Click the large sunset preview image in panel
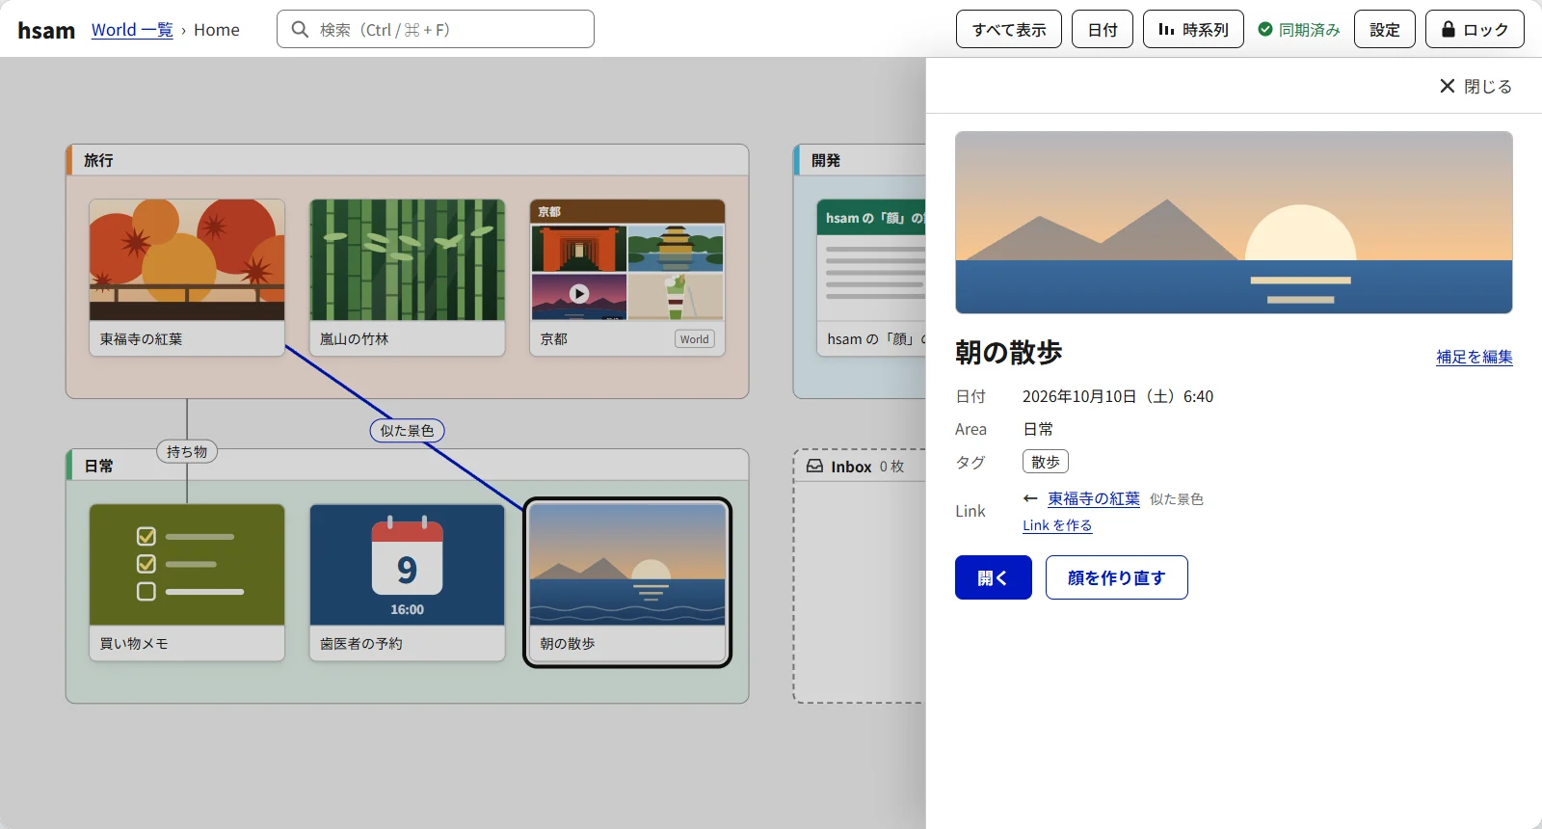Image resolution: width=1542 pixels, height=829 pixels. point(1234,223)
